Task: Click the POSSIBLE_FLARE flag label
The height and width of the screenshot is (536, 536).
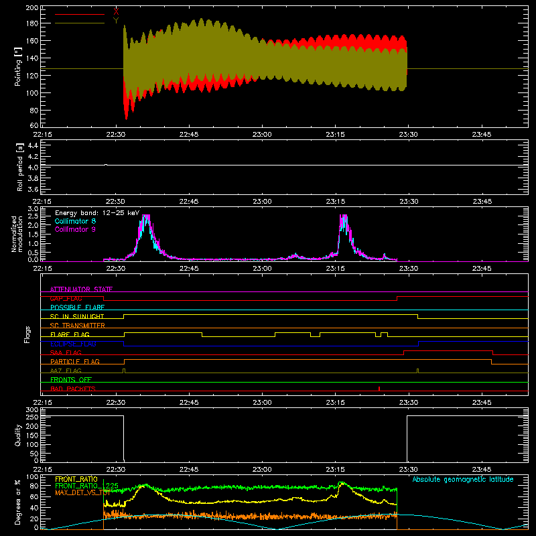Action: pos(77,308)
